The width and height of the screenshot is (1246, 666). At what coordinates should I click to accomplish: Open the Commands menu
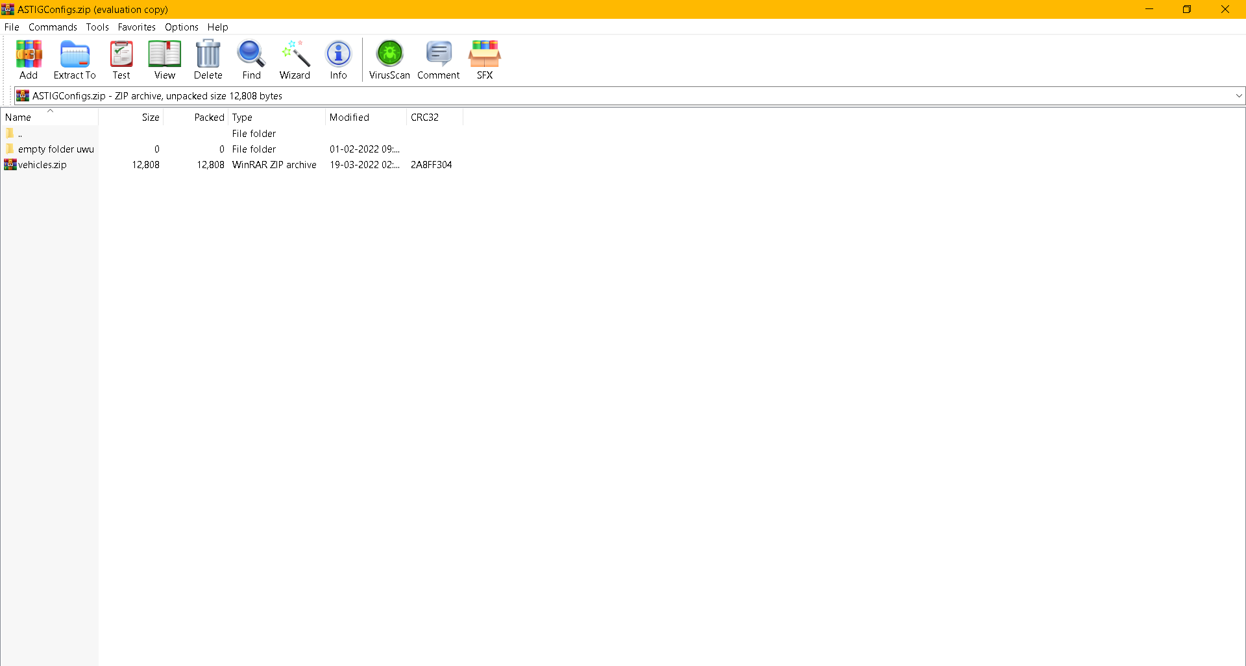point(53,27)
